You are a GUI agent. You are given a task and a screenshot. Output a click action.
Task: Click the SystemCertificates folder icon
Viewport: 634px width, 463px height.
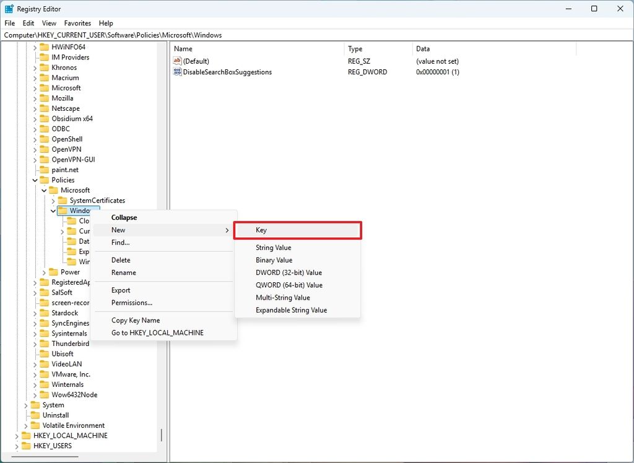(62, 200)
